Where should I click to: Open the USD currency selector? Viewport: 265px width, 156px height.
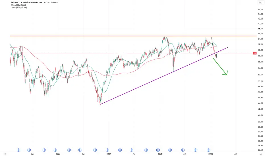point(260,3)
